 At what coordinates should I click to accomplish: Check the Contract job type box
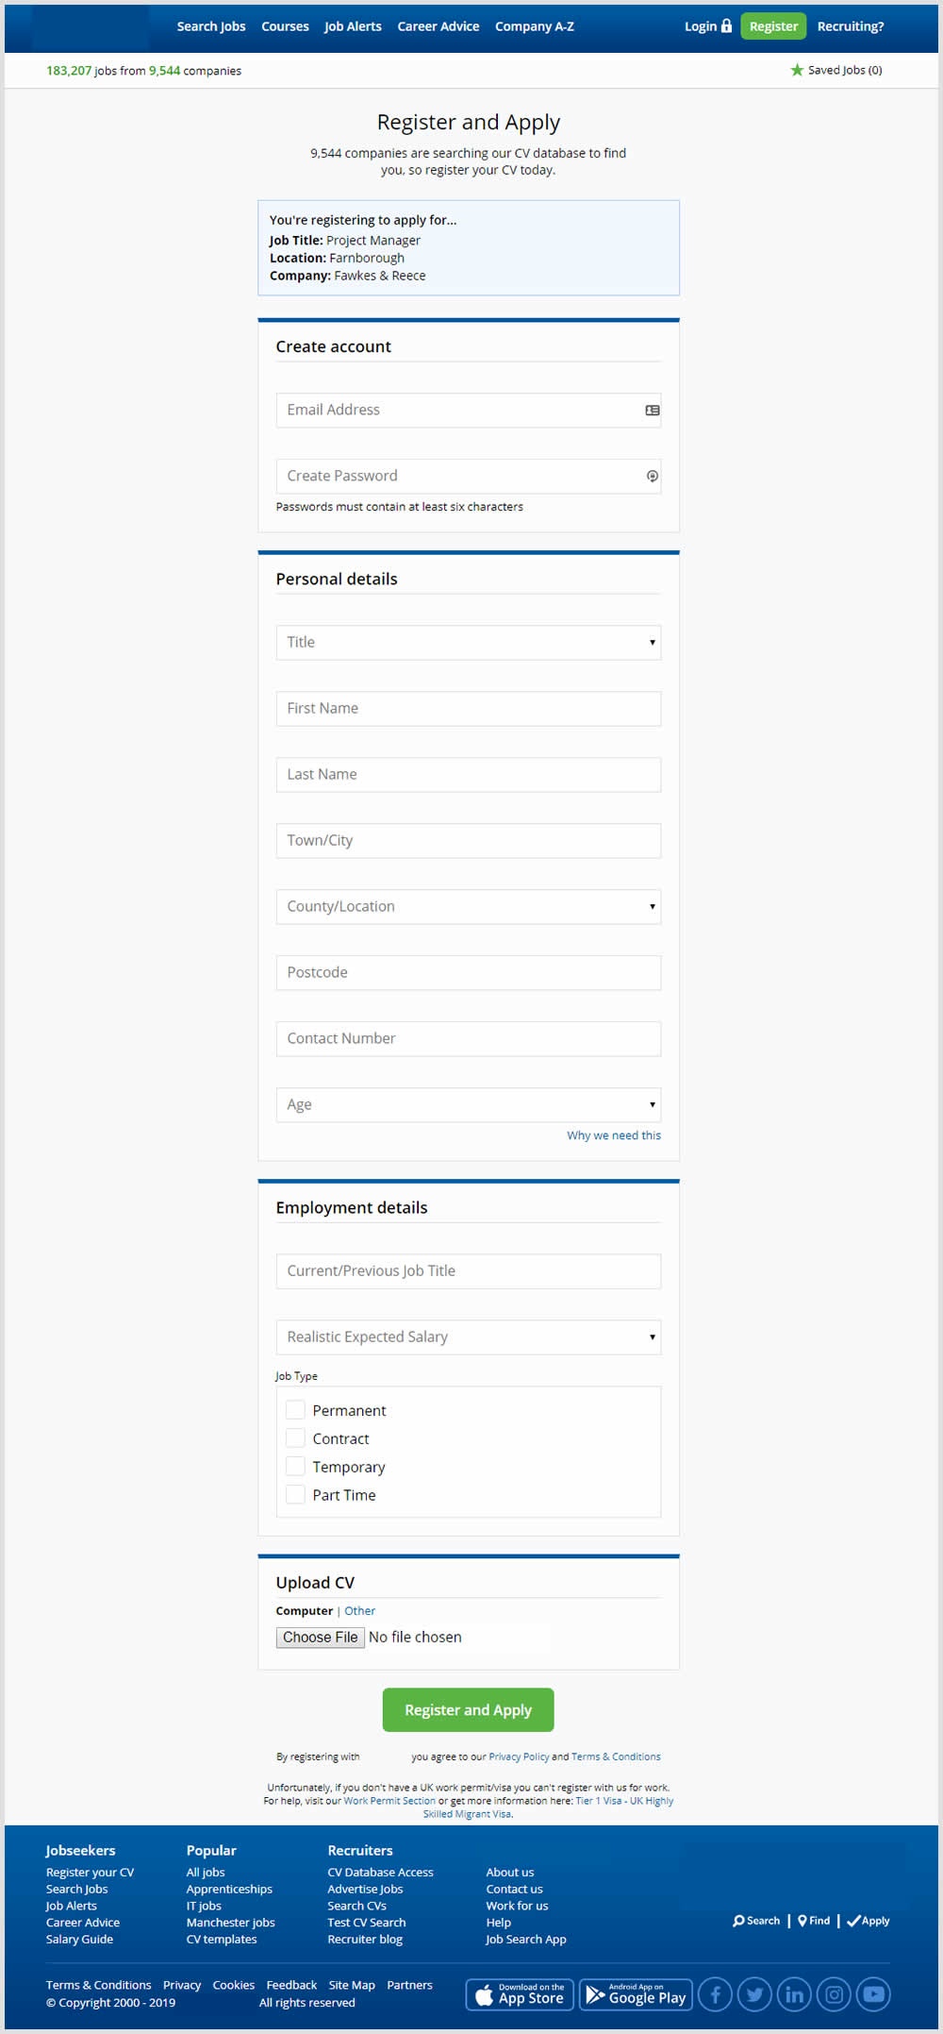pyautogui.click(x=295, y=1438)
